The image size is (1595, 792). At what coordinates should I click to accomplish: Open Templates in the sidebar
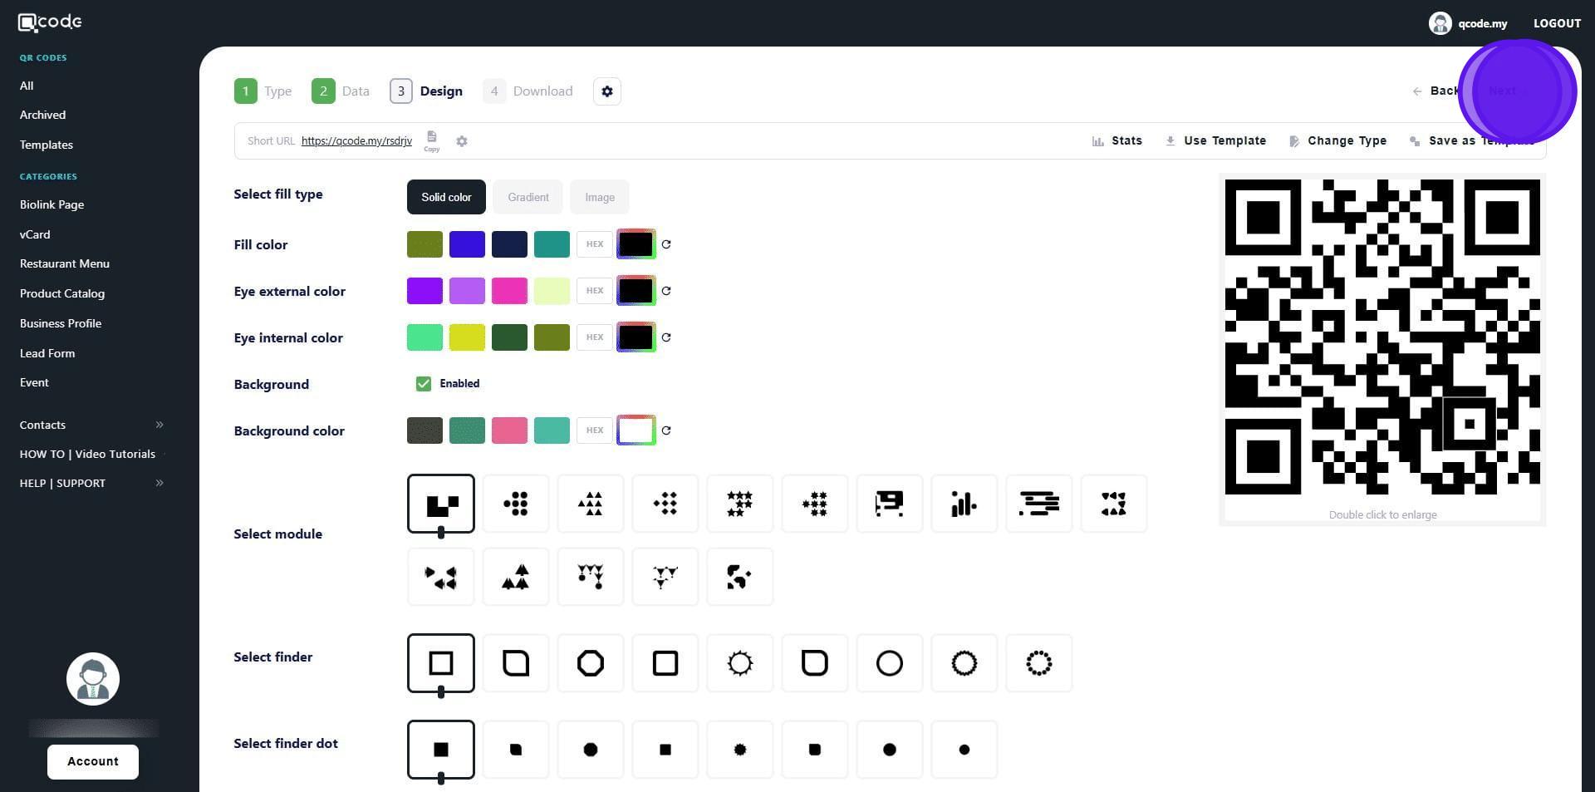pos(47,145)
